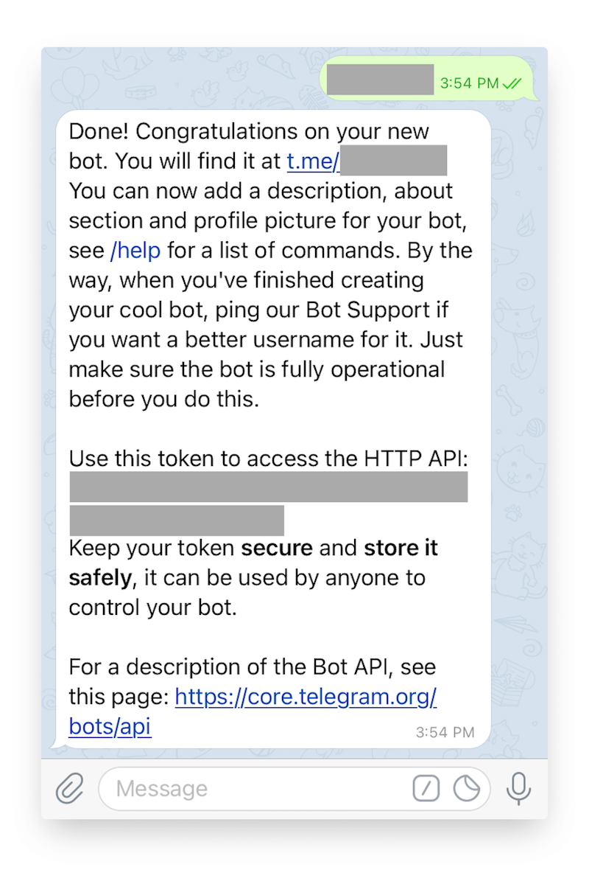Click the paperclip attach file icon
Viewport: 589px width, 870px height.
click(x=70, y=790)
